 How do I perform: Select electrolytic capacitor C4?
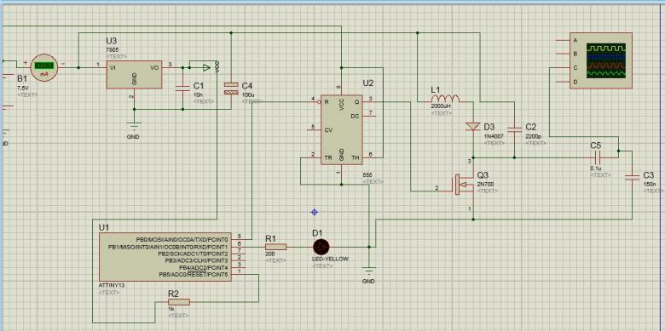tap(231, 88)
